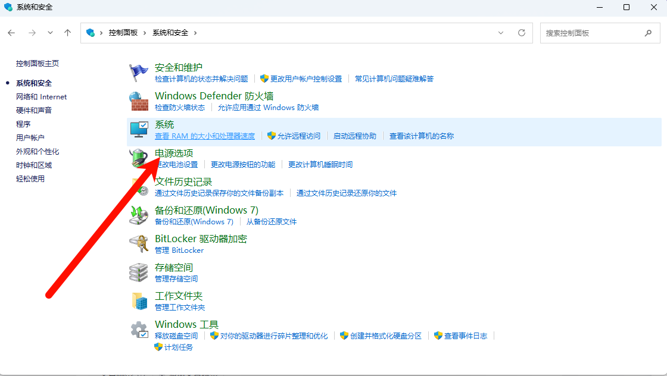The width and height of the screenshot is (667, 376).
Task: Click the 系统 monitor icon
Action: coord(139,130)
